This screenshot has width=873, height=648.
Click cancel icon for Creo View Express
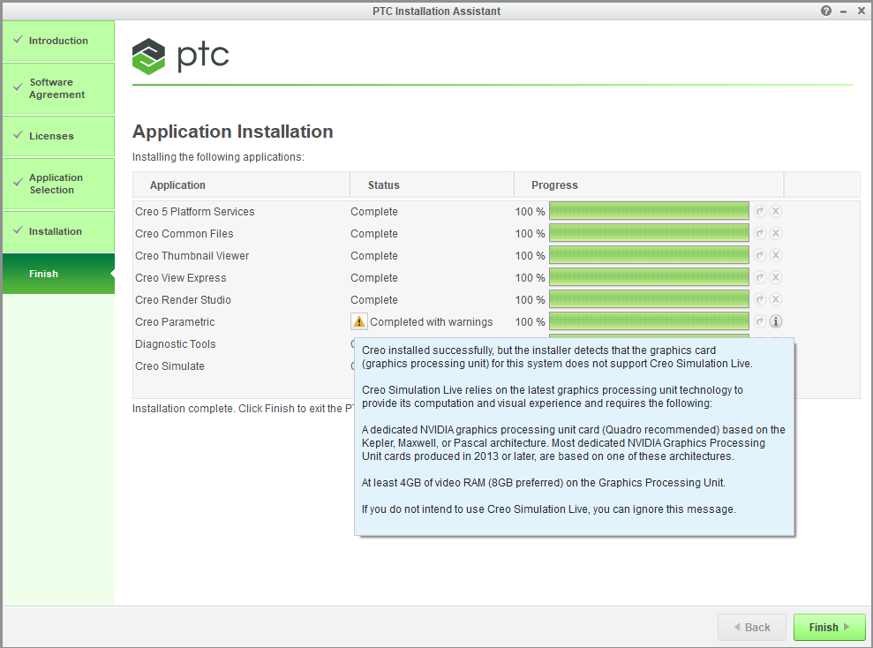click(x=776, y=277)
